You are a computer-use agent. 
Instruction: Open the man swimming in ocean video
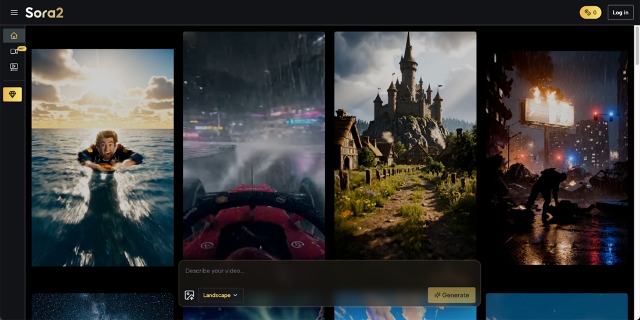[x=102, y=157]
